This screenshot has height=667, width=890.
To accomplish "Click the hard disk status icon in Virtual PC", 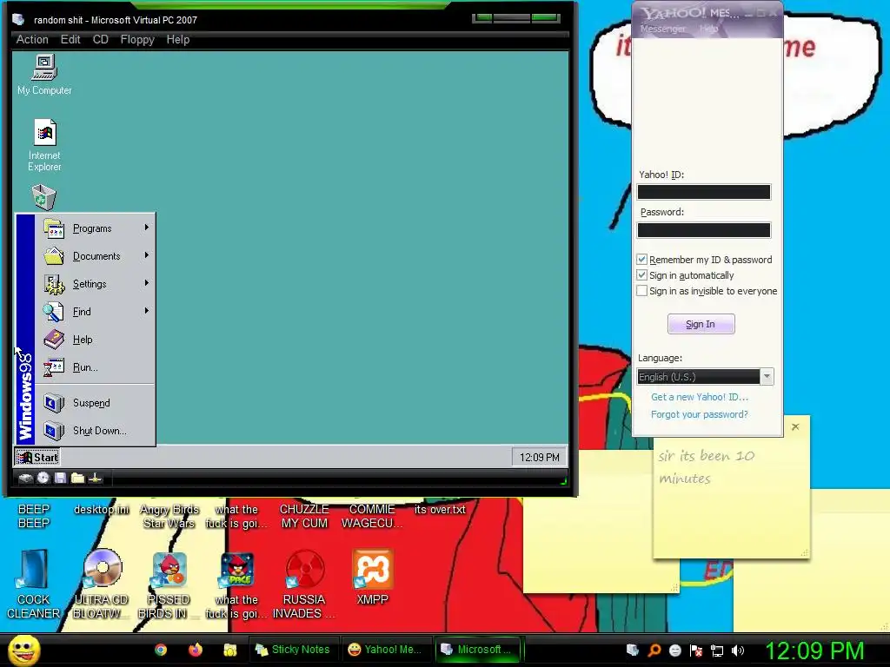I will (x=25, y=479).
